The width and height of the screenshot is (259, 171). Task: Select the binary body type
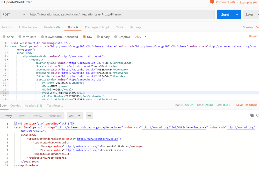[98, 37]
